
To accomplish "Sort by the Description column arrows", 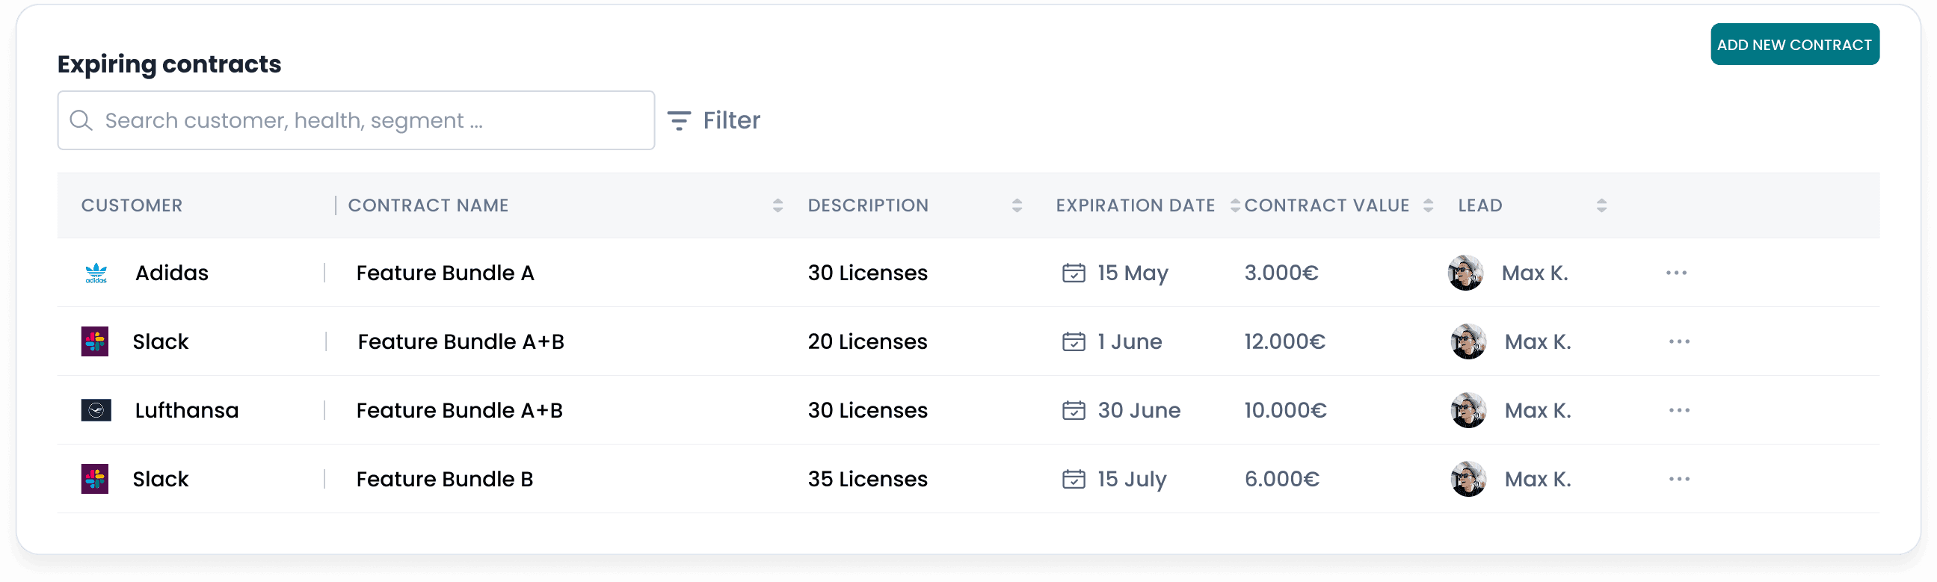I will [x=1017, y=205].
